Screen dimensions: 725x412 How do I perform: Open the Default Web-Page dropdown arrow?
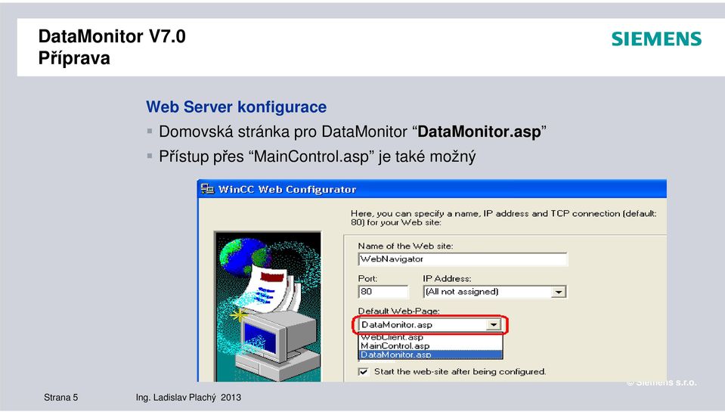pyautogui.click(x=494, y=324)
